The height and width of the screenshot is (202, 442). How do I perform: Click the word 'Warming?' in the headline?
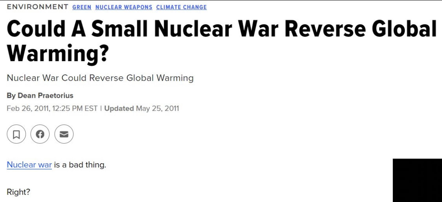point(57,53)
